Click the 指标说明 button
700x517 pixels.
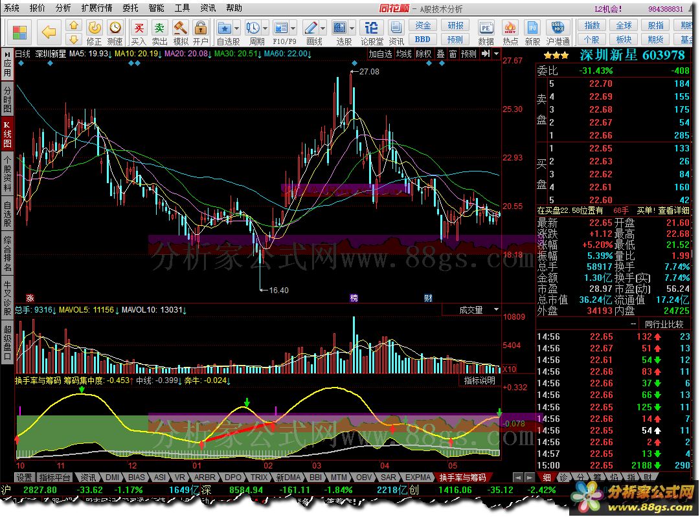point(479,380)
